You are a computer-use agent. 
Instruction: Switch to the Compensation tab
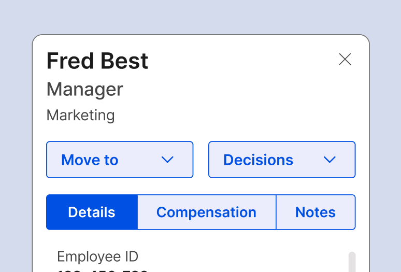[207, 212]
